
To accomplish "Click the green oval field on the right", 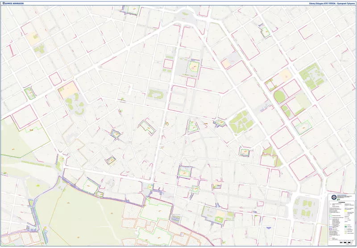I will click(280, 97).
